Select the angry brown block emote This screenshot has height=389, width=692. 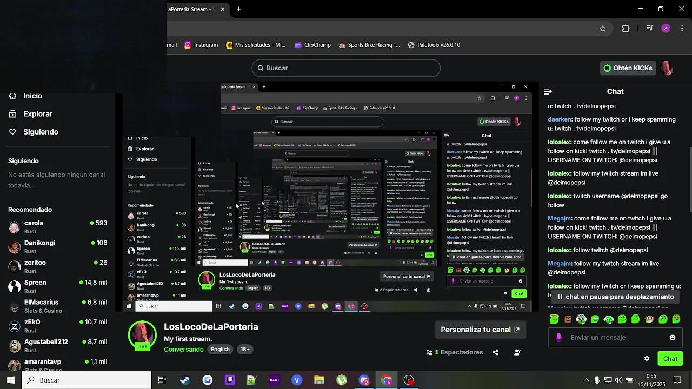coord(568,319)
